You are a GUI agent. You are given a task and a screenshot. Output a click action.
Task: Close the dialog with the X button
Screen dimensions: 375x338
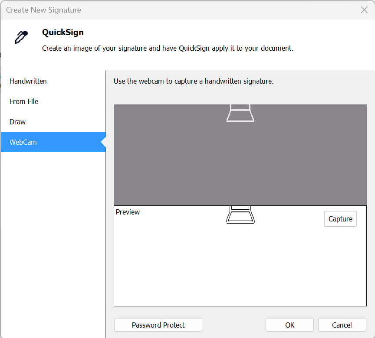[364, 10]
